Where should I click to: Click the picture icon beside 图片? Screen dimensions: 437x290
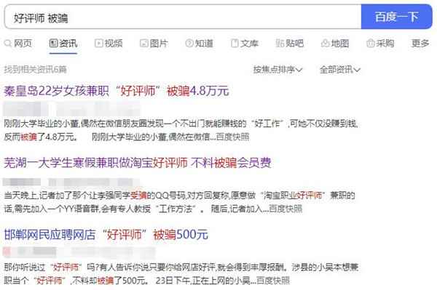point(143,43)
